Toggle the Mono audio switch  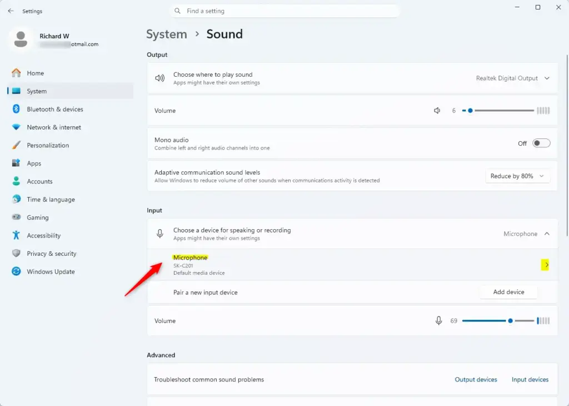(541, 143)
